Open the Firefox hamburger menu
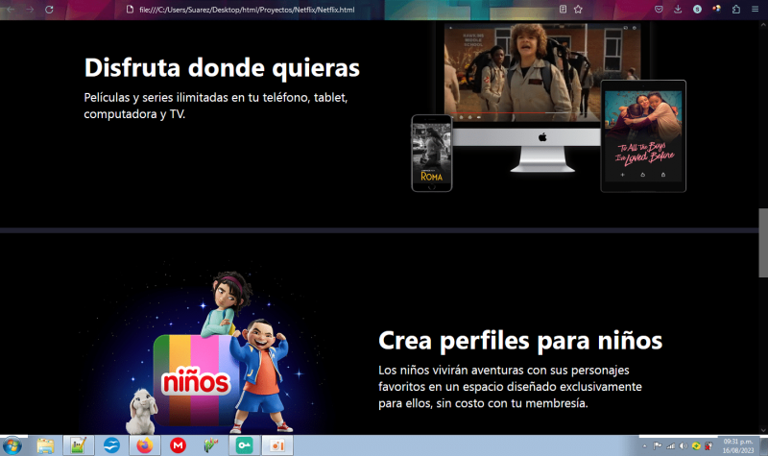Viewport: 768px width, 456px height. point(755,9)
